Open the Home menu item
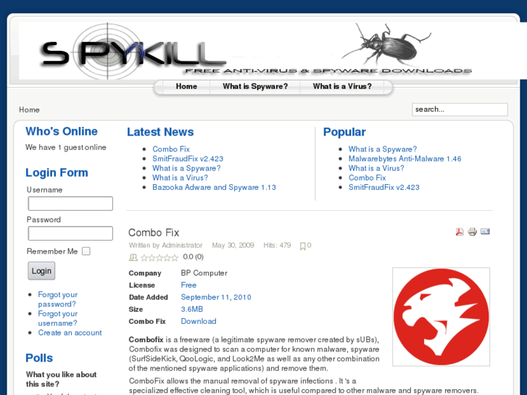Viewport: 527px width, 395px height. (186, 86)
